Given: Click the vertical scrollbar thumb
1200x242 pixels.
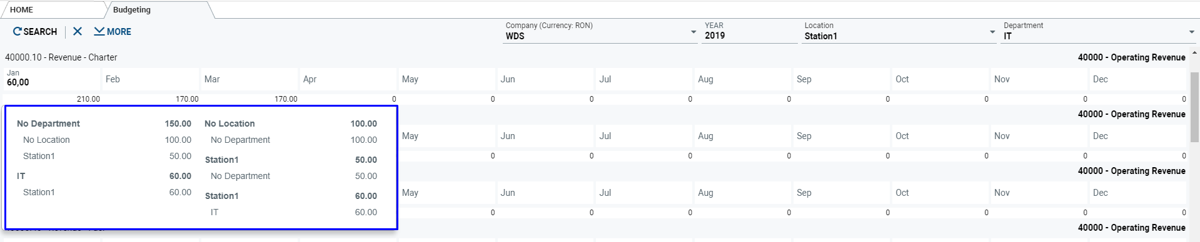Looking at the screenshot, I should click(x=1194, y=107).
